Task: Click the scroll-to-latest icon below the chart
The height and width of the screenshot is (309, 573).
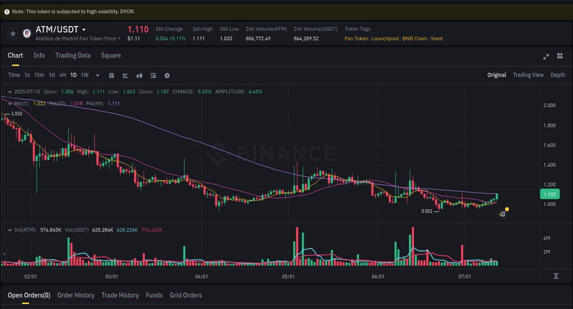Action: 556,276
